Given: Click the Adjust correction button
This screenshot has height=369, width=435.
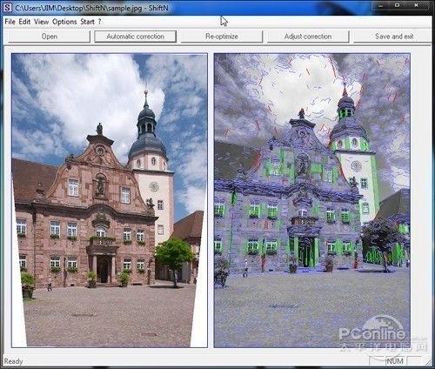Looking at the screenshot, I should 308,37.
